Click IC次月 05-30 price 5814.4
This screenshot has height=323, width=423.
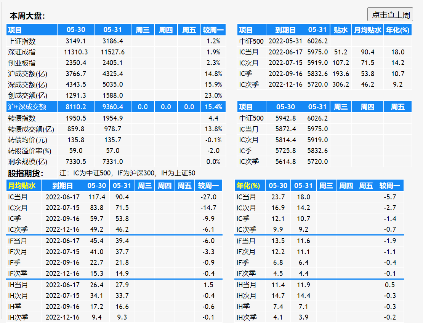point(285,140)
